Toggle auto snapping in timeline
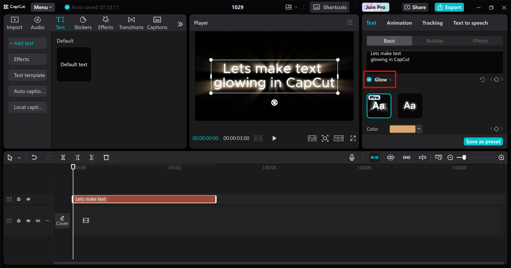Viewport: 511px width, 268px height. (390, 157)
